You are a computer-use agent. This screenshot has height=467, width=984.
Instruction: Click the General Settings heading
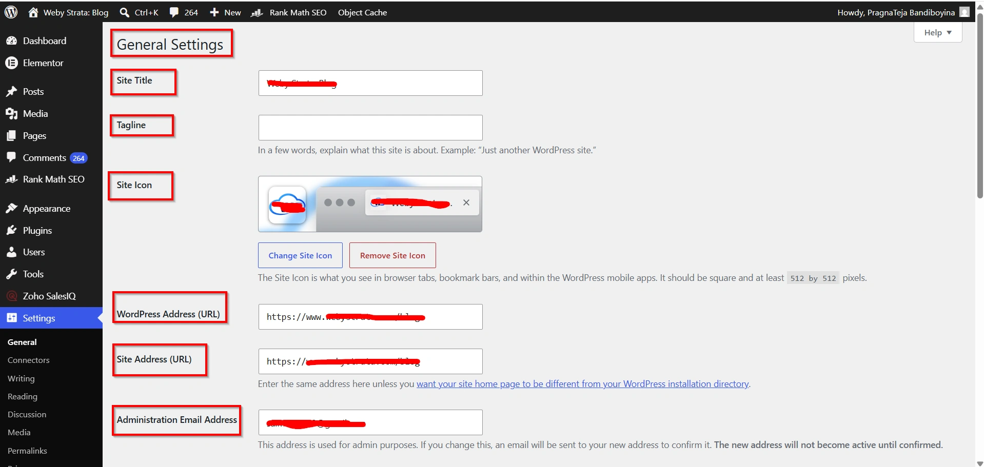click(x=170, y=45)
